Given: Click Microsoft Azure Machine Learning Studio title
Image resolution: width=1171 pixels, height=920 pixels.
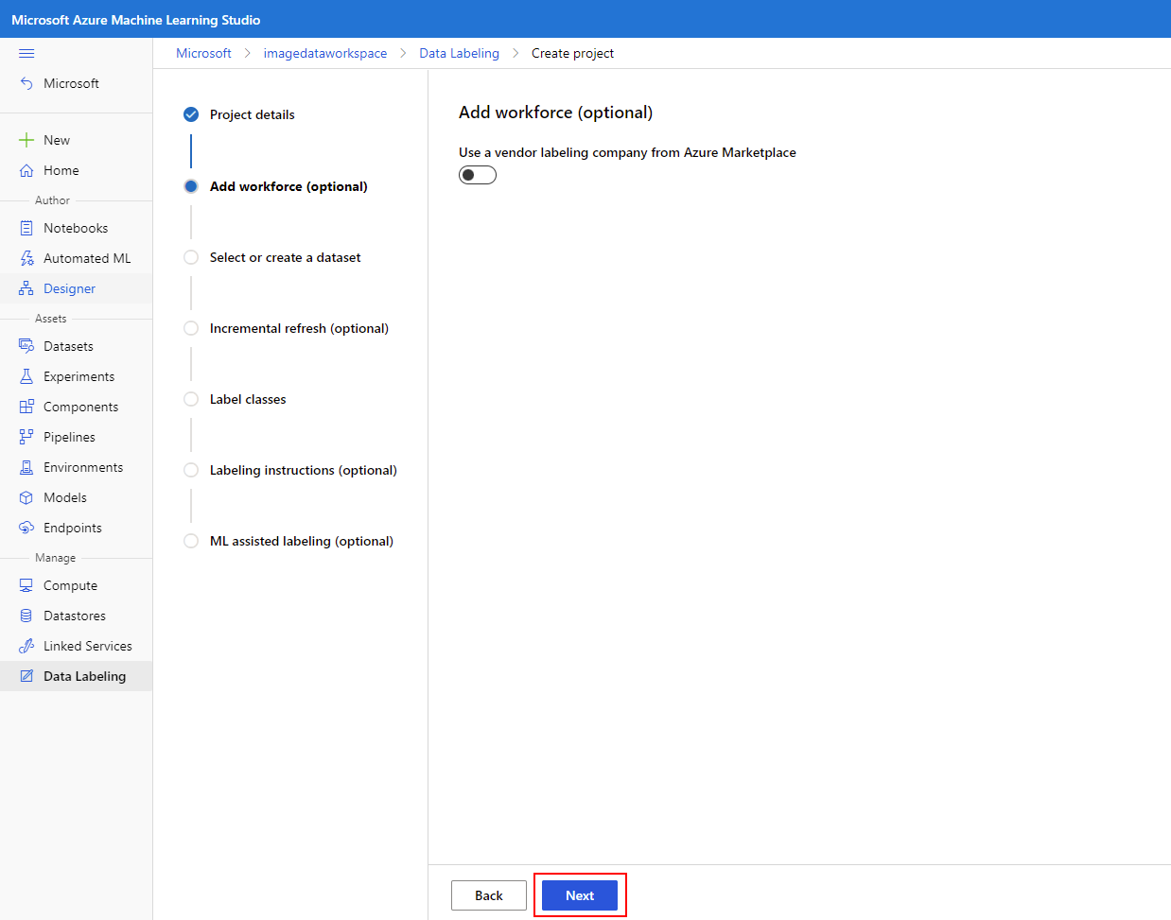Looking at the screenshot, I should point(135,20).
